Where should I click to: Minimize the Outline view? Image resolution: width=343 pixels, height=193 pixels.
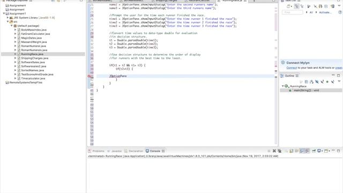pyautogui.click(x=333, y=75)
